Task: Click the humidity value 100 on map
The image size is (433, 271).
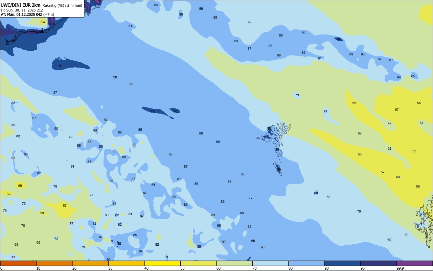Action: point(52,24)
